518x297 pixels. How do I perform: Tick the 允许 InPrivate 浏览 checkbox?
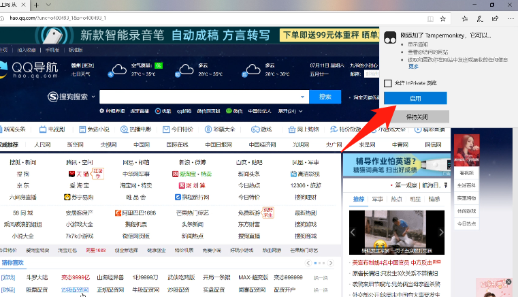click(388, 83)
